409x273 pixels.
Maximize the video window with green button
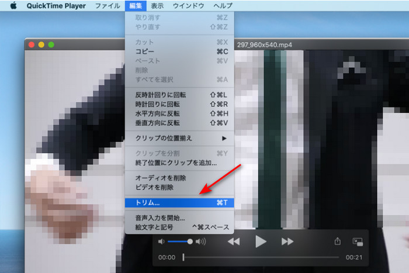click(x=51, y=44)
